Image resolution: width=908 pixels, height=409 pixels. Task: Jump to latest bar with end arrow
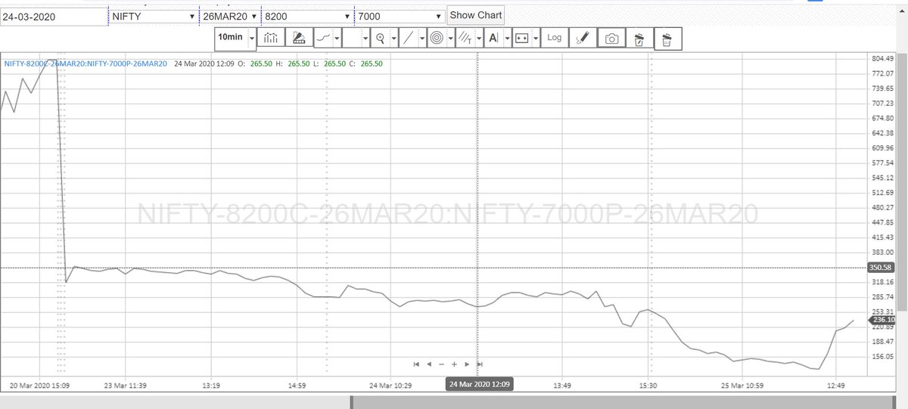coord(480,364)
